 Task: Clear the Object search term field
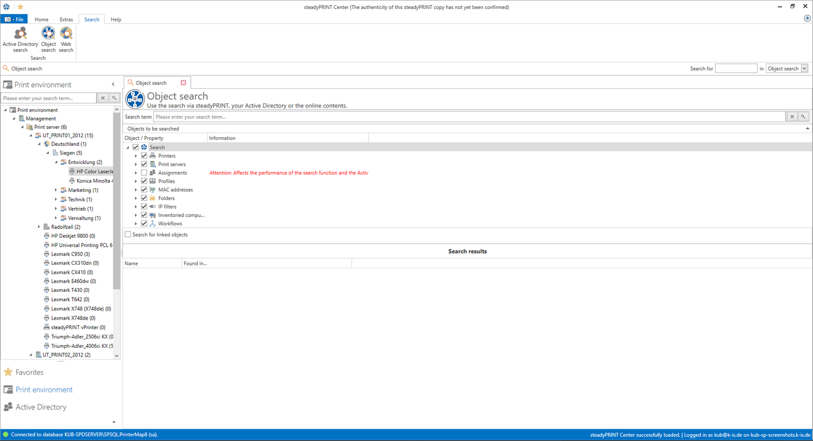click(x=792, y=117)
